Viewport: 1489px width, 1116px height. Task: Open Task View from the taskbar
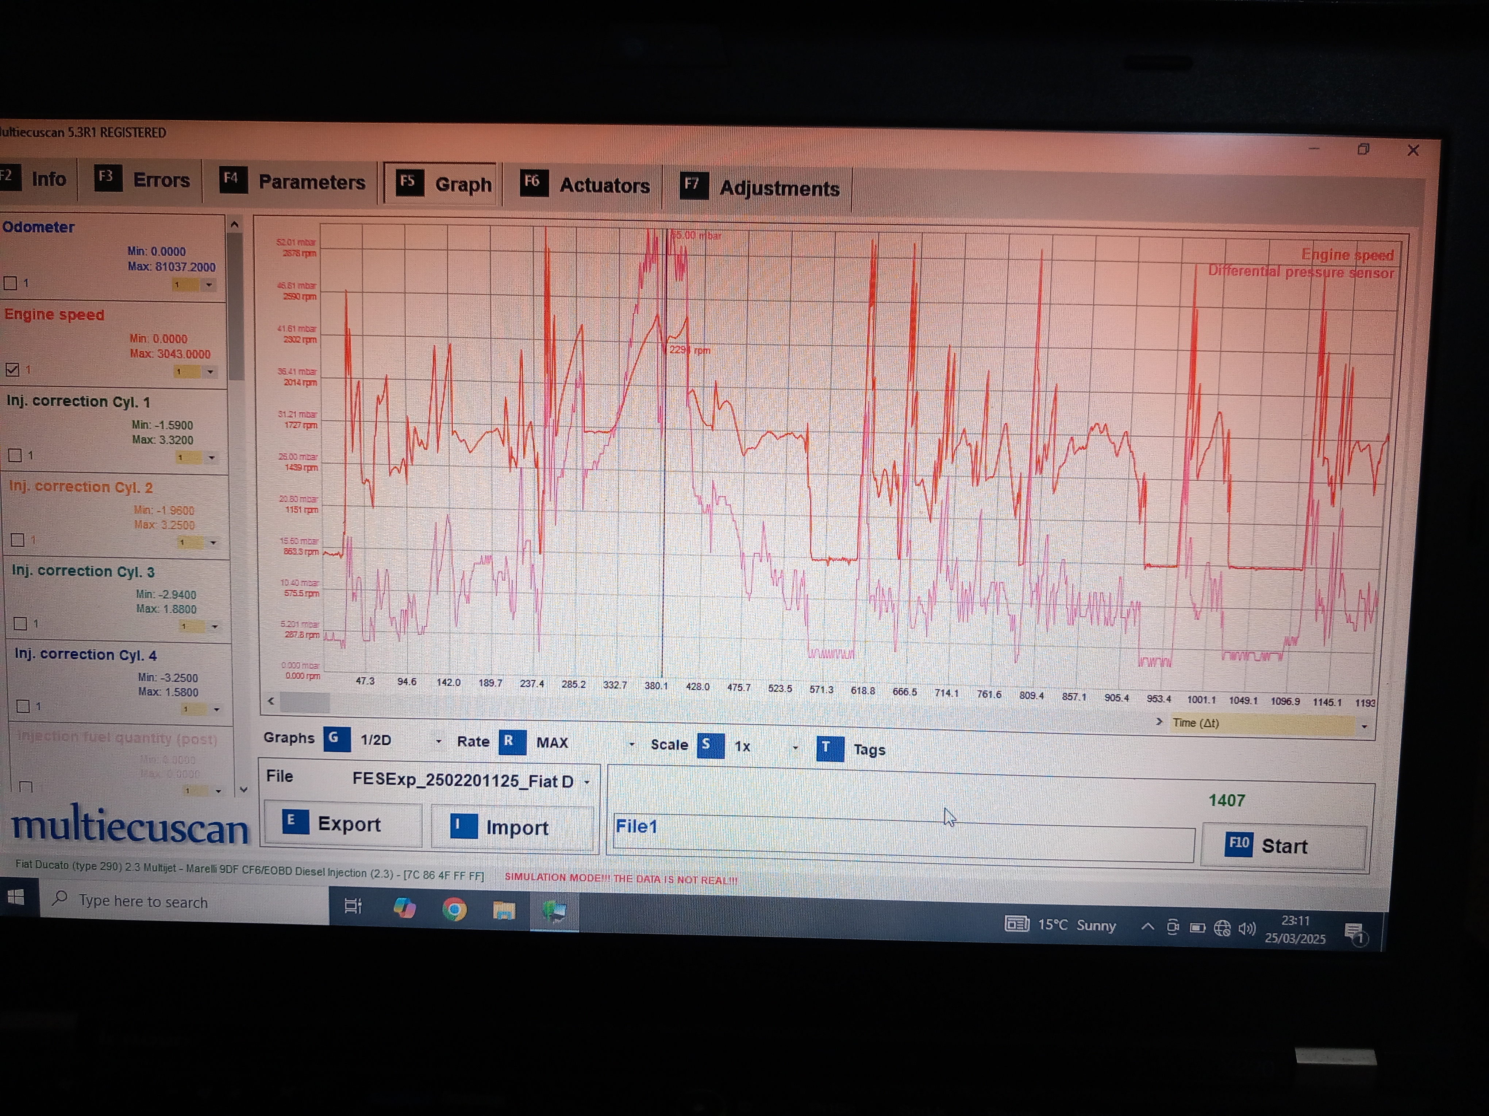(x=353, y=906)
